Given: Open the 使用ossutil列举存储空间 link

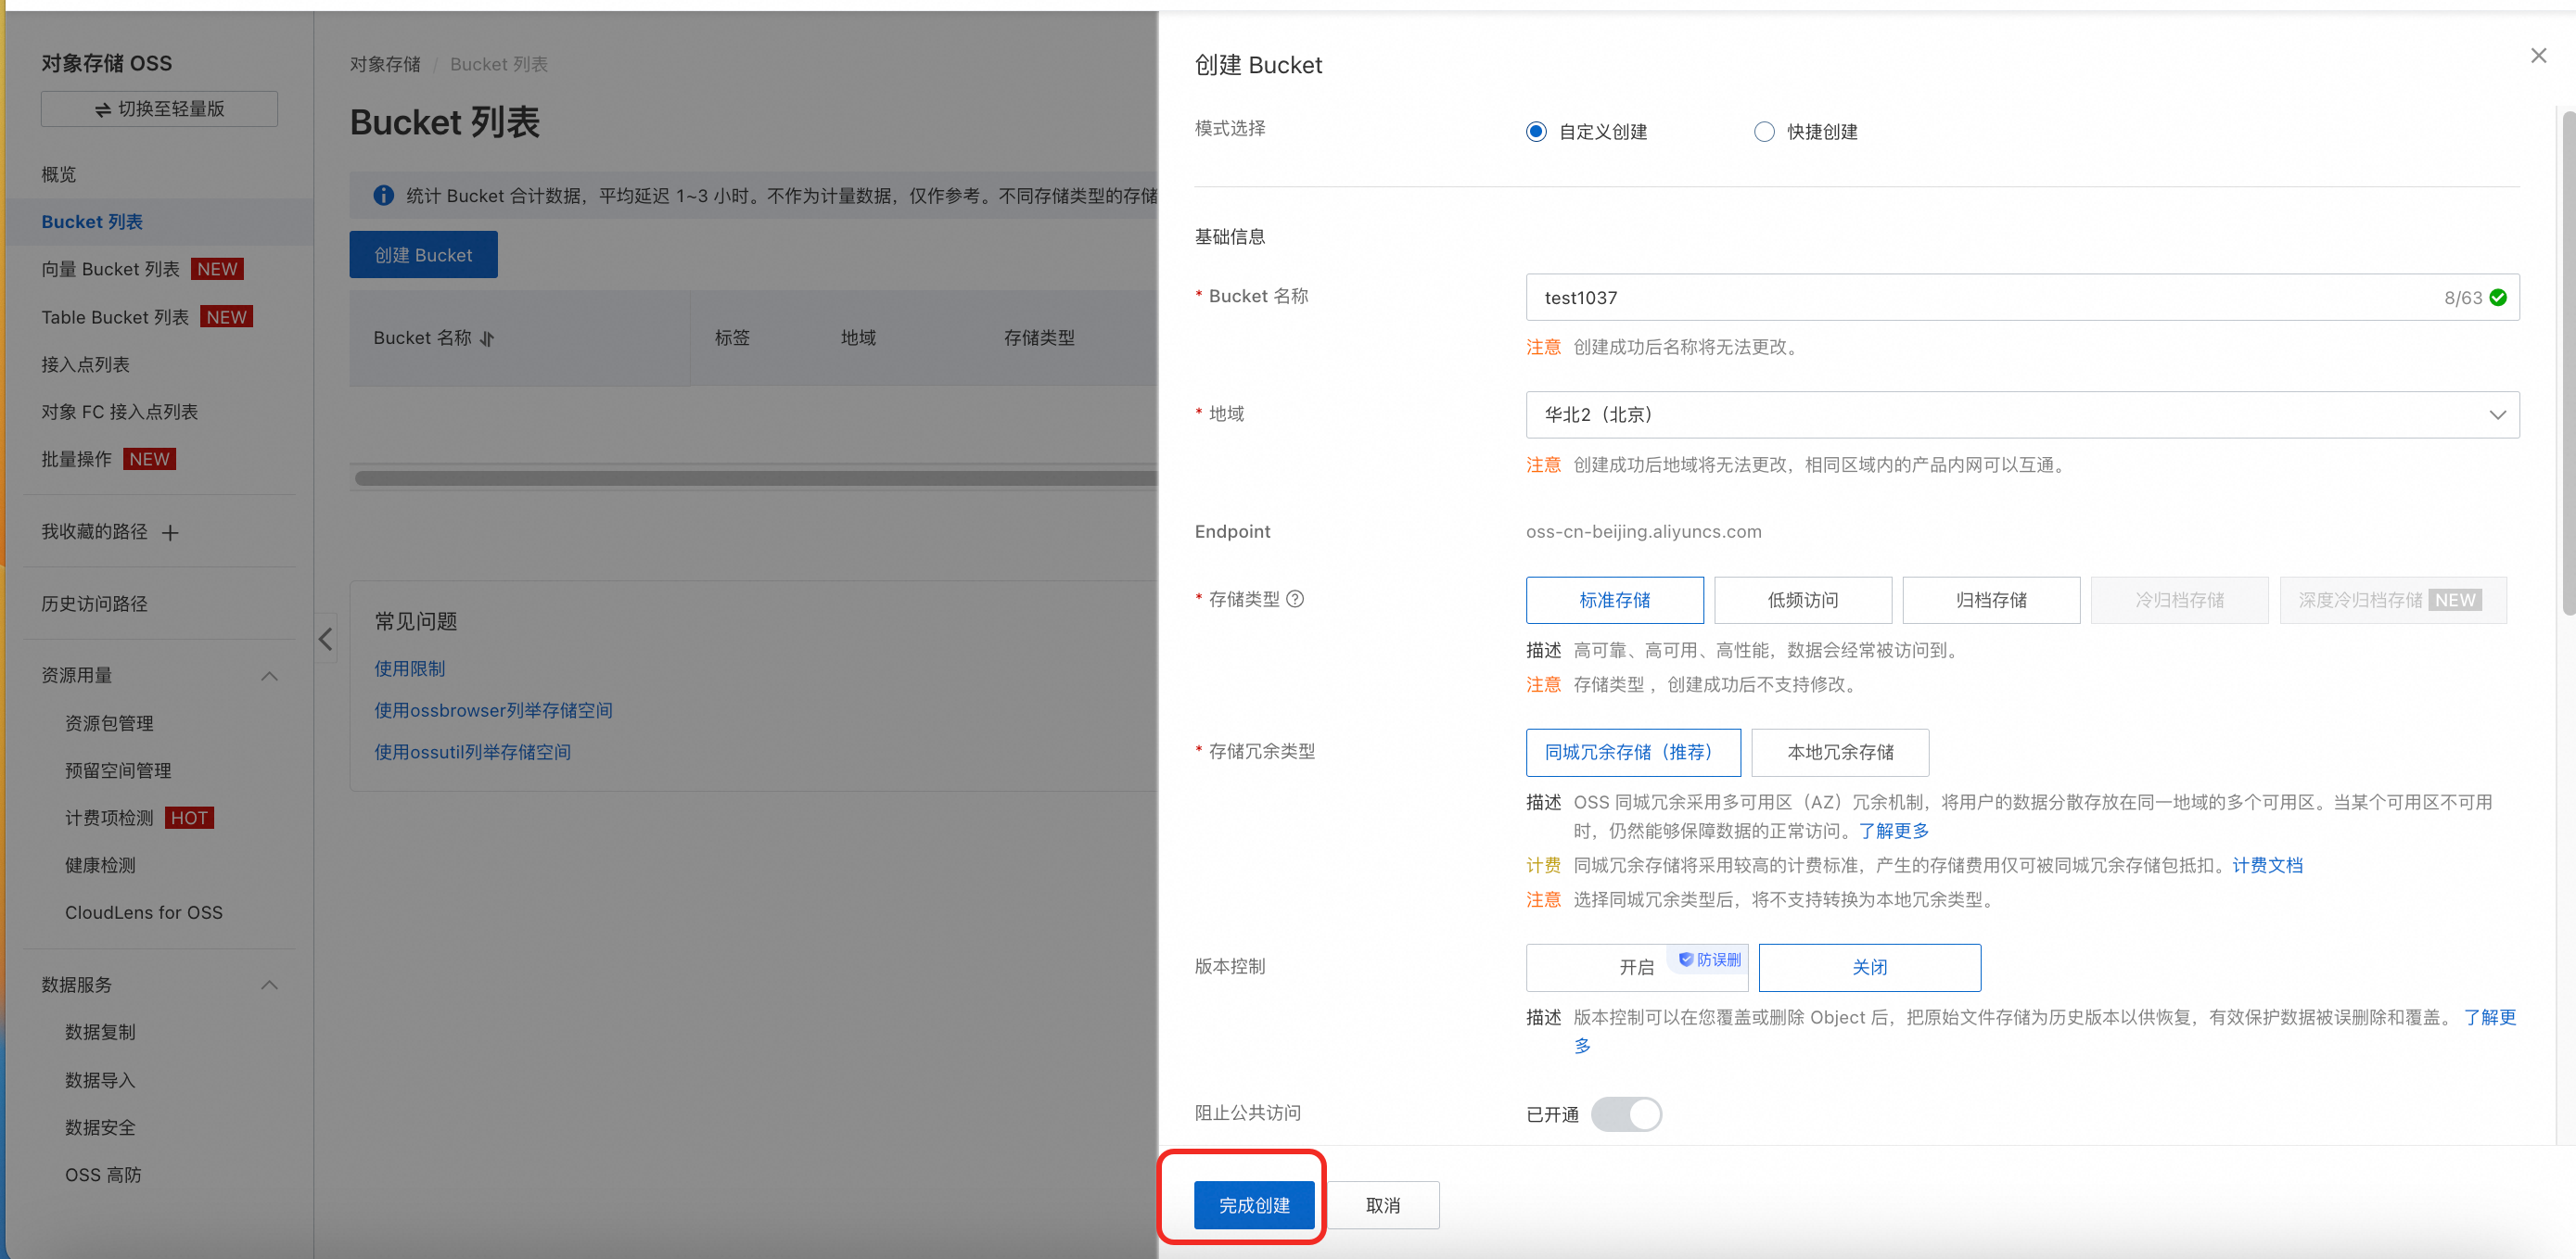Looking at the screenshot, I should click(472, 752).
